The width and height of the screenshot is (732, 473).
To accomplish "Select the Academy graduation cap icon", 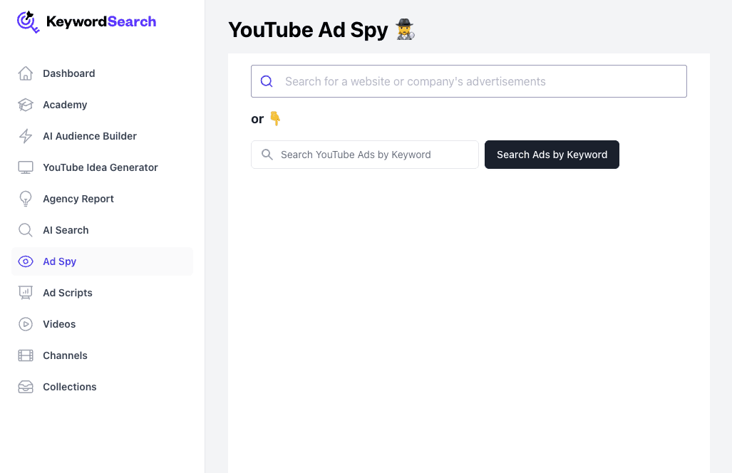I will [26, 105].
